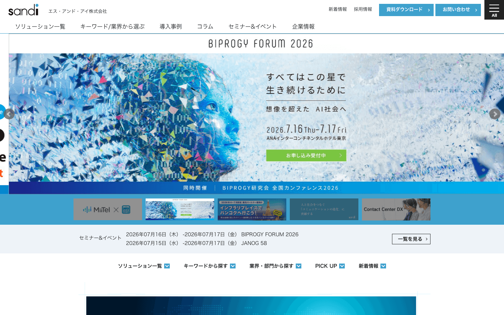The width and height of the screenshot is (504, 315).
Task: Select BIPROGY FORUM slide thumbnail
Action: 180,209
